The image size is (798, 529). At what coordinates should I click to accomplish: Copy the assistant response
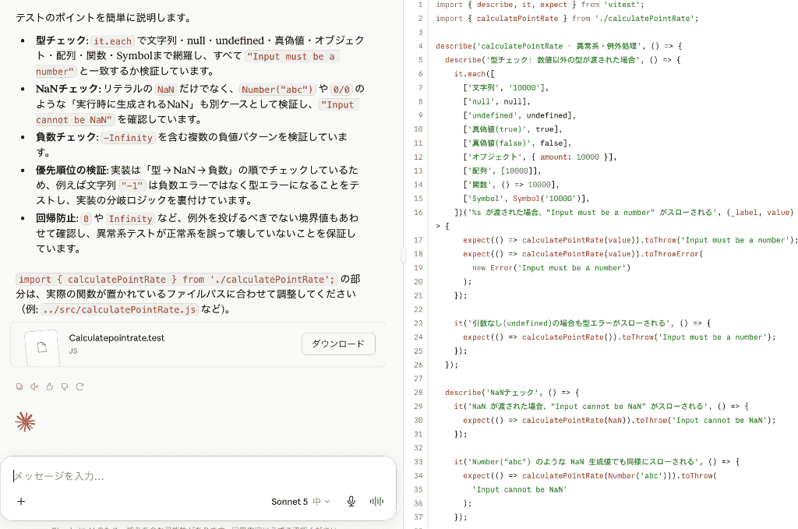[x=19, y=386]
